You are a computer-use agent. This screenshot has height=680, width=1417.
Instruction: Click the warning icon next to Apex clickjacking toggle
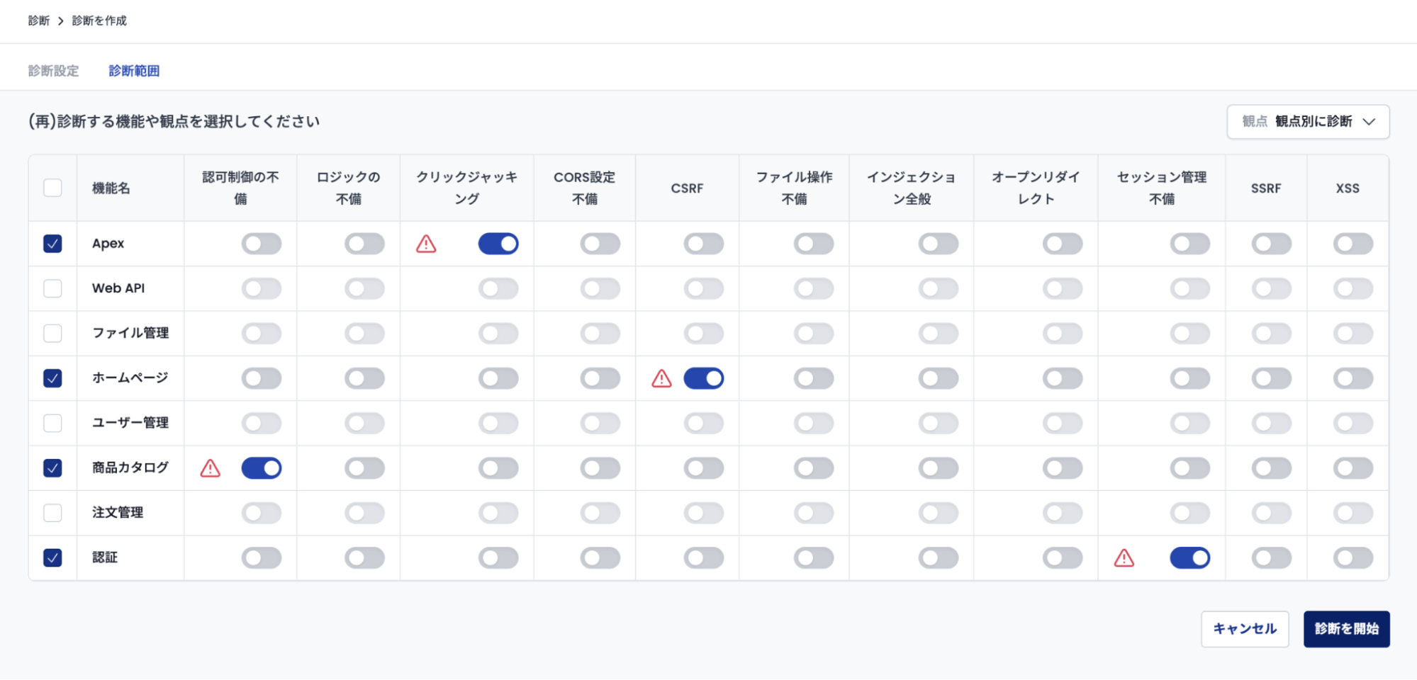(x=425, y=244)
